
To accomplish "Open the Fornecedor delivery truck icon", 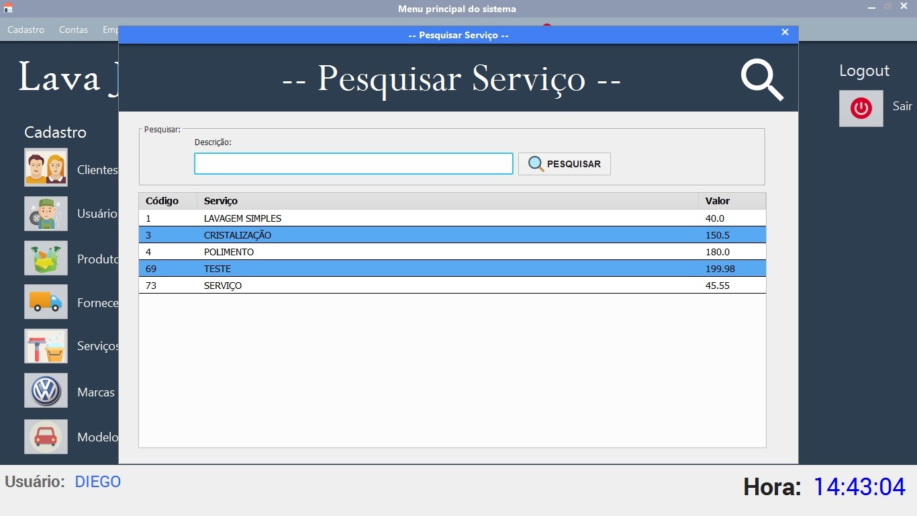I will click(x=46, y=302).
